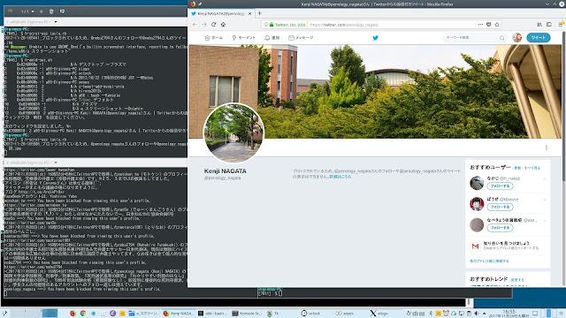Follow the first suggested user
Viewport: 566px width, 318px height.
[x=500, y=186]
